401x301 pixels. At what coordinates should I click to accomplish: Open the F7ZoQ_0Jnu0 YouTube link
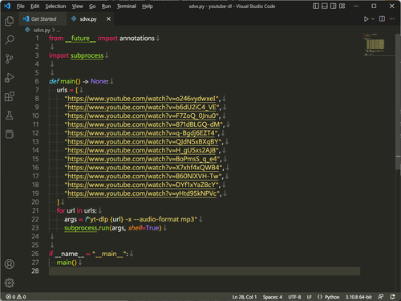(142, 116)
